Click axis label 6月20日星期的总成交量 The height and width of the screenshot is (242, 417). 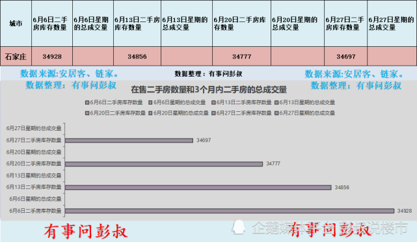(34, 152)
